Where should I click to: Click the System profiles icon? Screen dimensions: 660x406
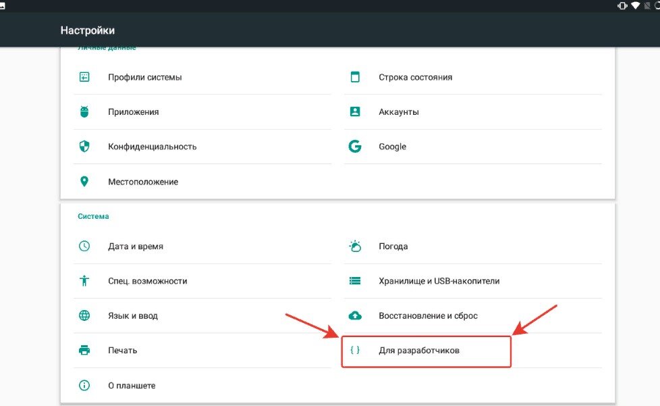pyautogui.click(x=84, y=77)
